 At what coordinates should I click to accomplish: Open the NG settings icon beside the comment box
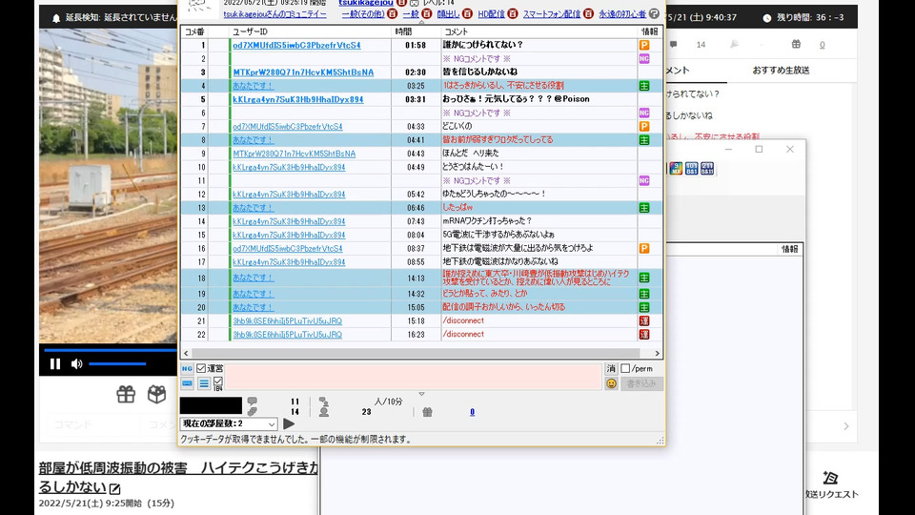(187, 368)
